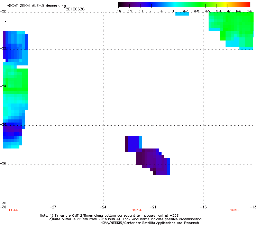This screenshot has height=225, width=256.
Task: Click the date label "20160608" under the title
Action: (75, 9)
